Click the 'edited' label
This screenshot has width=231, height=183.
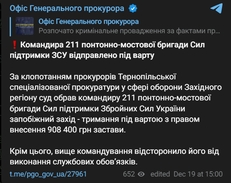160,174
